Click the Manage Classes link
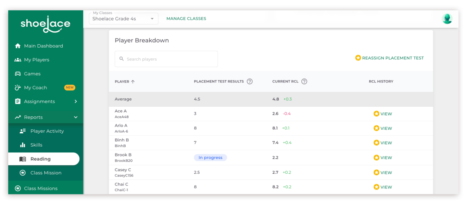 186,19
